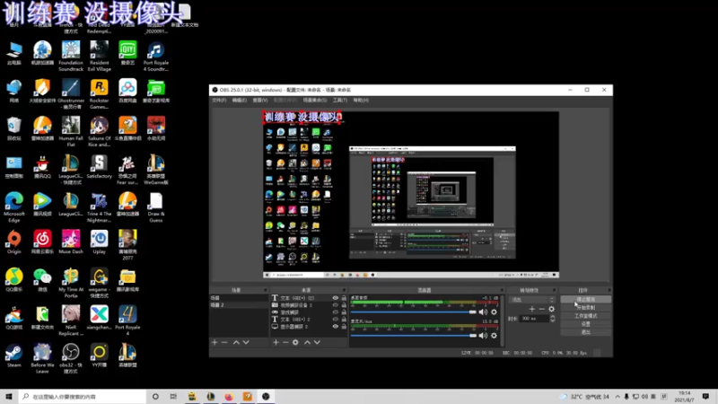
Task: Open the NieR Replicant desktop shortcut
Action: pyautogui.click(x=71, y=321)
